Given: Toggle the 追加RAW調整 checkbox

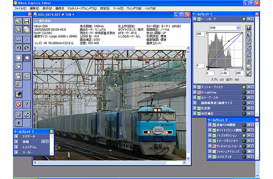Looking at the screenshot, I should click(214, 125).
